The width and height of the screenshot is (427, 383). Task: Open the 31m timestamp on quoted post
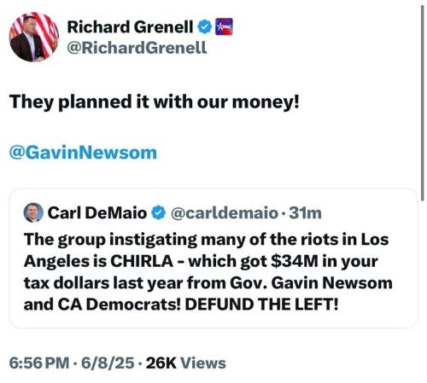[x=305, y=213]
